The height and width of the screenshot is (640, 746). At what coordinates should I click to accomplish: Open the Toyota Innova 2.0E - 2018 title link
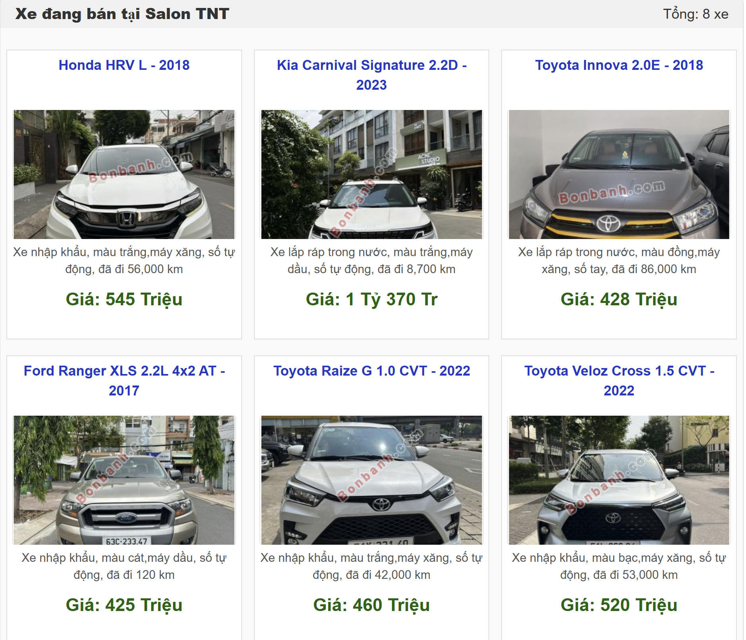(x=619, y=65)
